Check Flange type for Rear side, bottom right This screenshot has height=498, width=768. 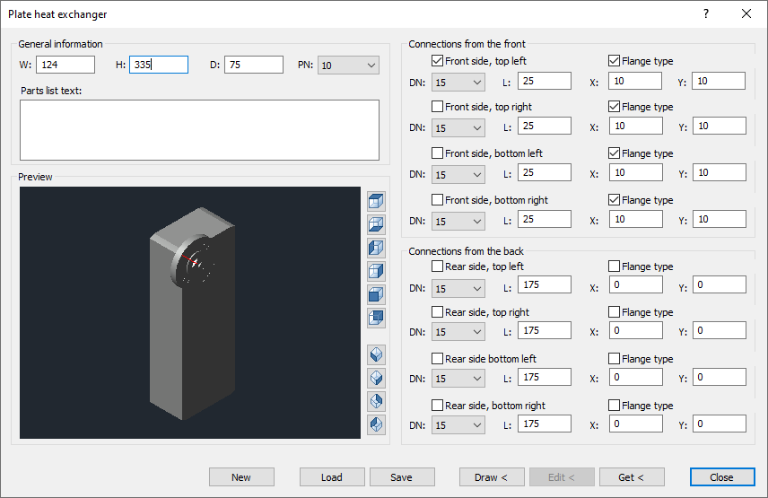(615, 405)
